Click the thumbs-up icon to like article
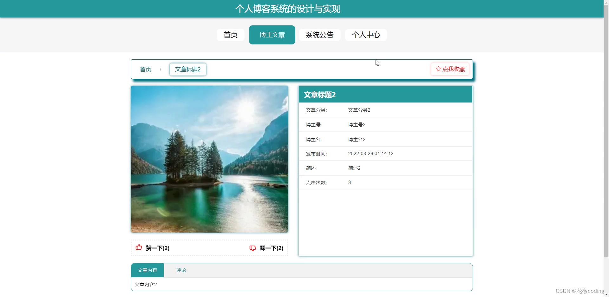Image resolution: width=609 pixels, height=297 pixels. coord(139,248)
